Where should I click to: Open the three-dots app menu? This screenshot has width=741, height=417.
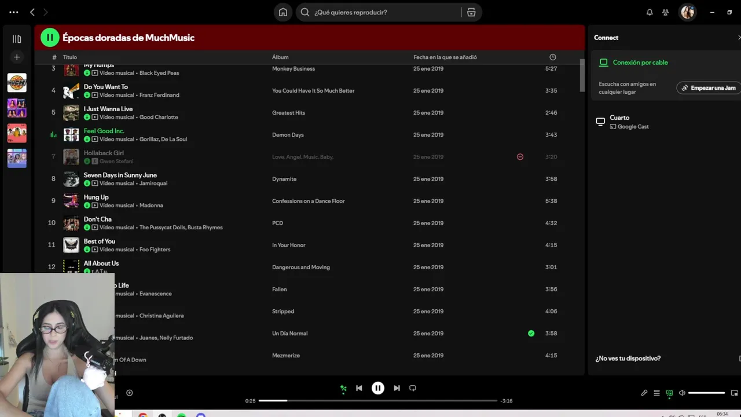tap(14, 12)
